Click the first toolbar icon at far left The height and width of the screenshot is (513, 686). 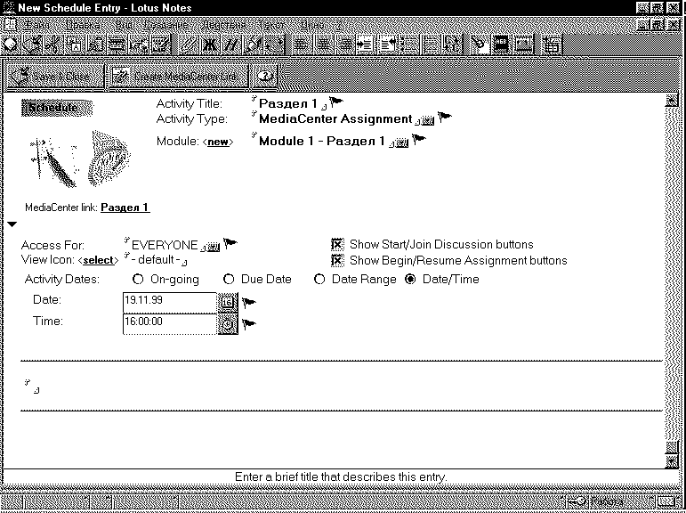(11, 45)
